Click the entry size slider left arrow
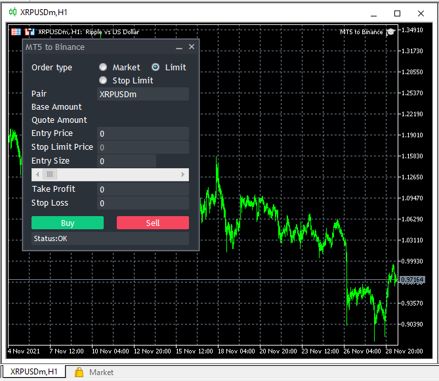Screen dimensions: 439x381 [x=37, y=174]
